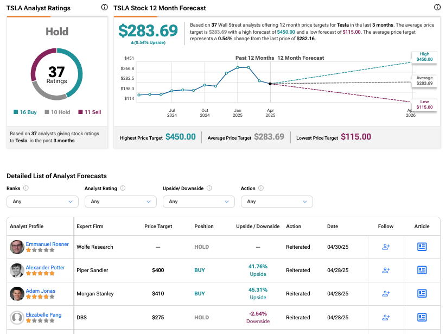
Task: Click the Upside / Downside column header
Action: [258, 226]
